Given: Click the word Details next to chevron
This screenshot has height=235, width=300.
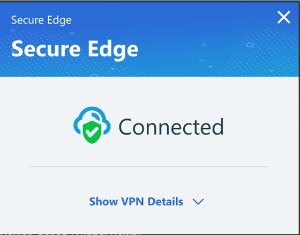Looking at the screenshot, I should 166,201.
